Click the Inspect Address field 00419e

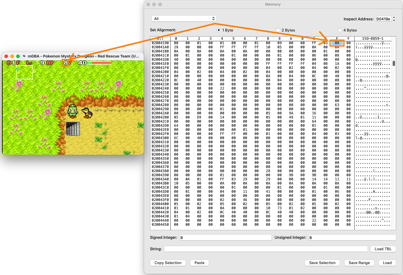383,19
